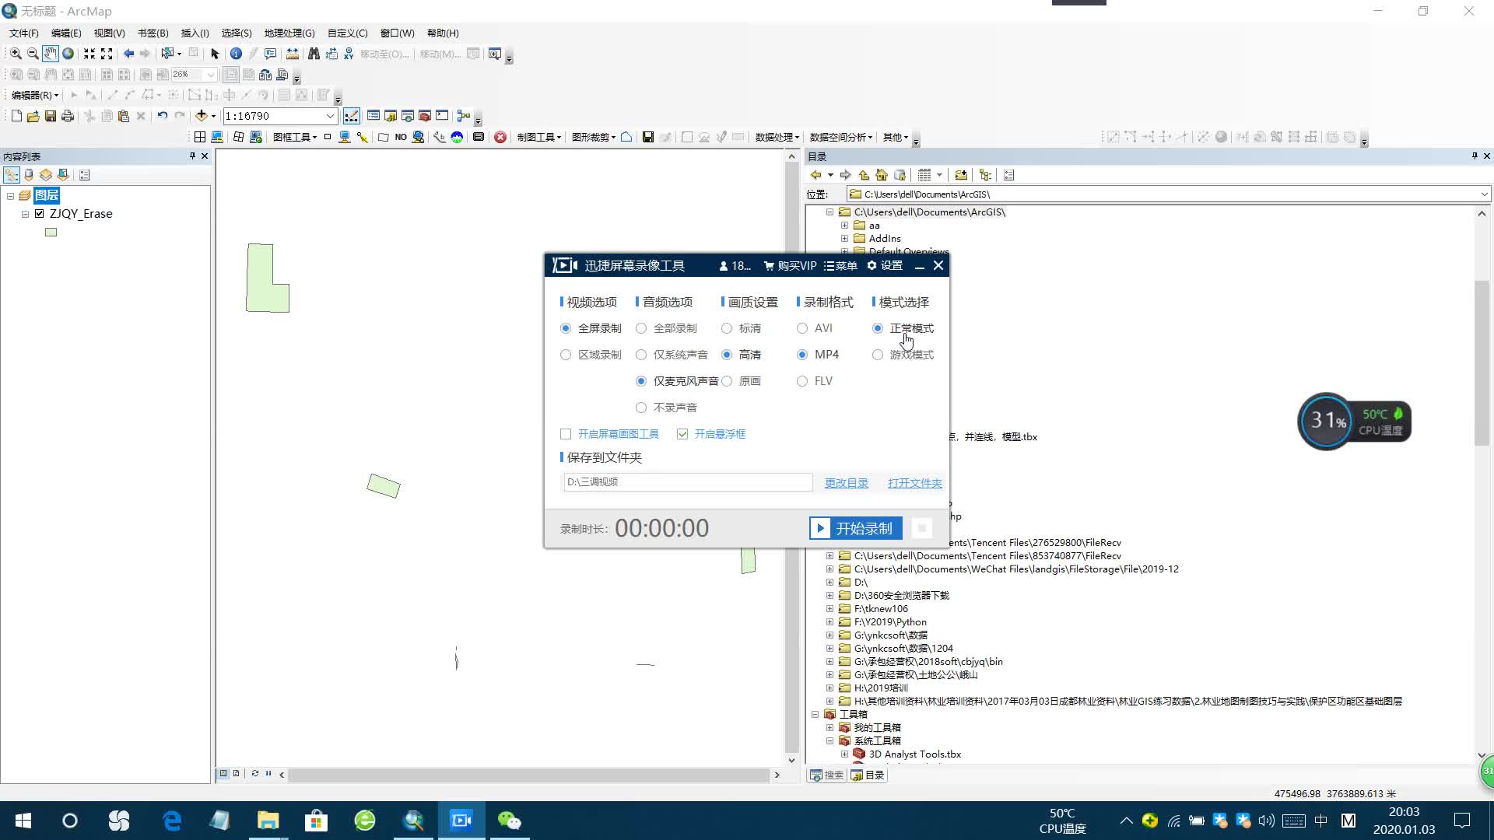Click the Print icon
The image size is (1494, 840).
68,116
